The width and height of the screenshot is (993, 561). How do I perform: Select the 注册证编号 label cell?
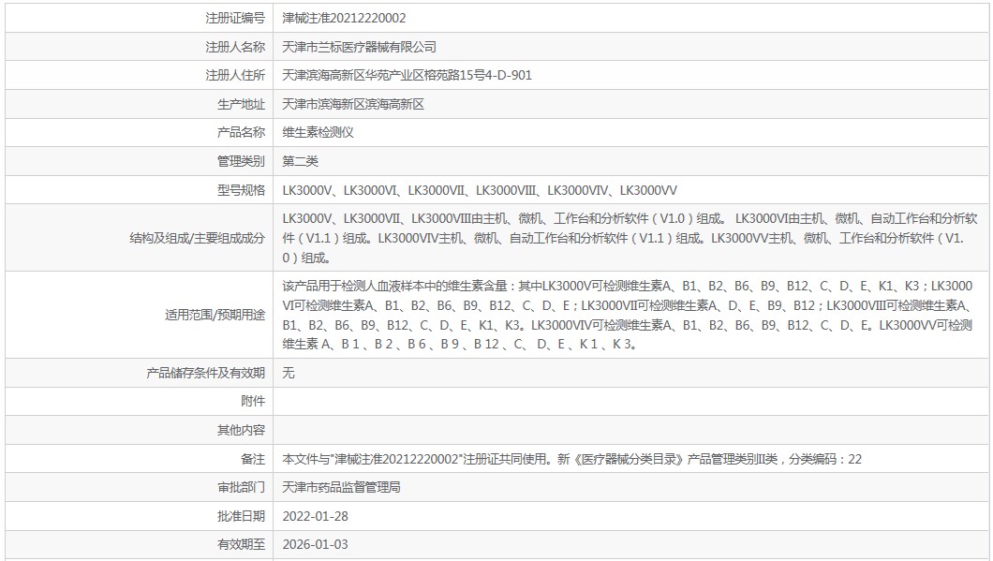(x=235, y=18)
